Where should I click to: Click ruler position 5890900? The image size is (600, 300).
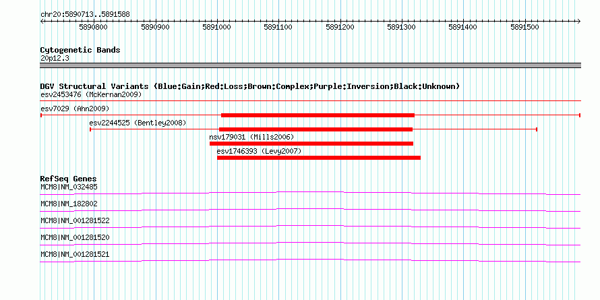point(155,27)
